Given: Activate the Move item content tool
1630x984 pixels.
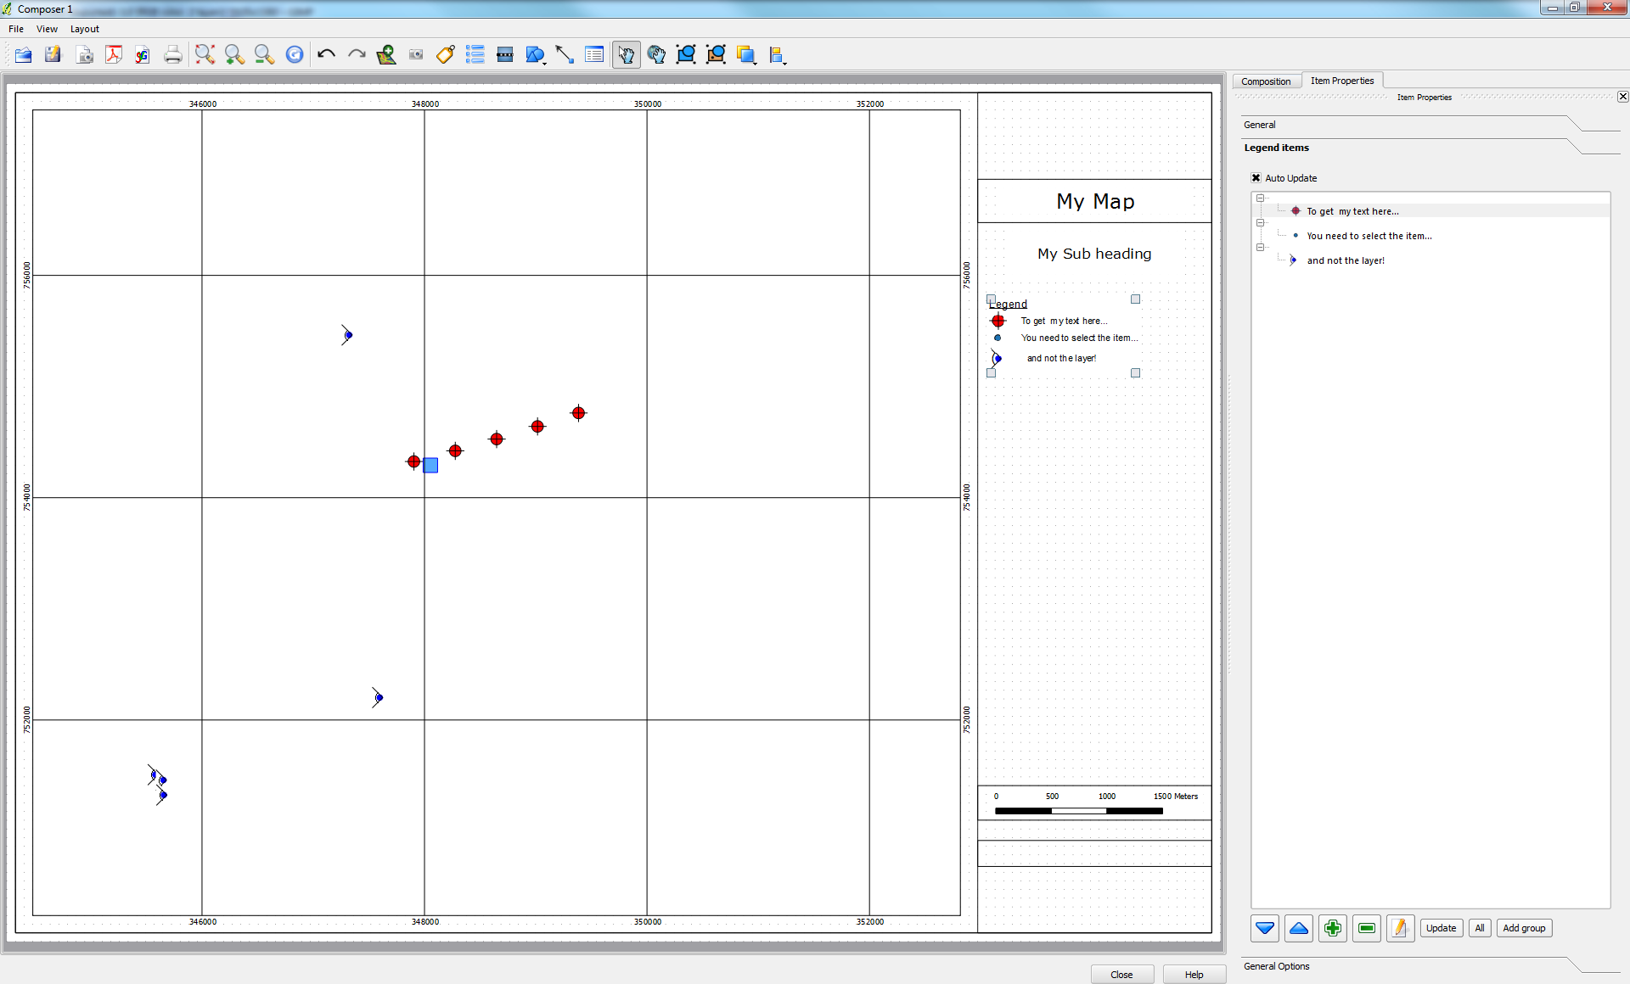Looking at the screenshot, I should coord(656,55).
